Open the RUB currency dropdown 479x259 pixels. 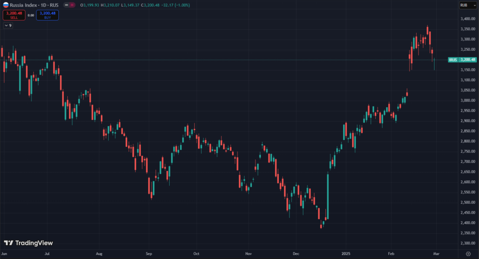click(466, 5)
